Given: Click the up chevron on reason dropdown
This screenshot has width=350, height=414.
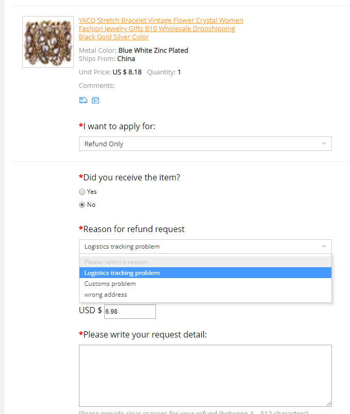Looking at the screenshot, I should click(x=324, y=247).
